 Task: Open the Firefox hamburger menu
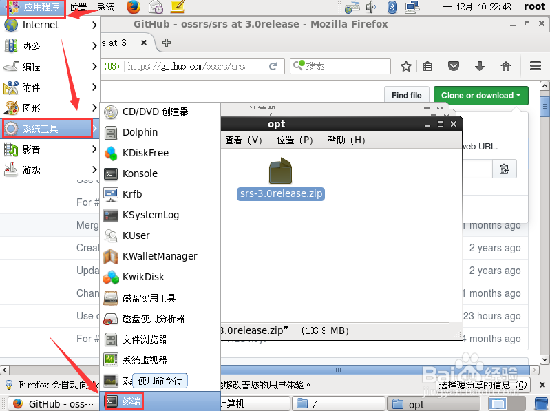pyautogui.click(x=536, y=66)
